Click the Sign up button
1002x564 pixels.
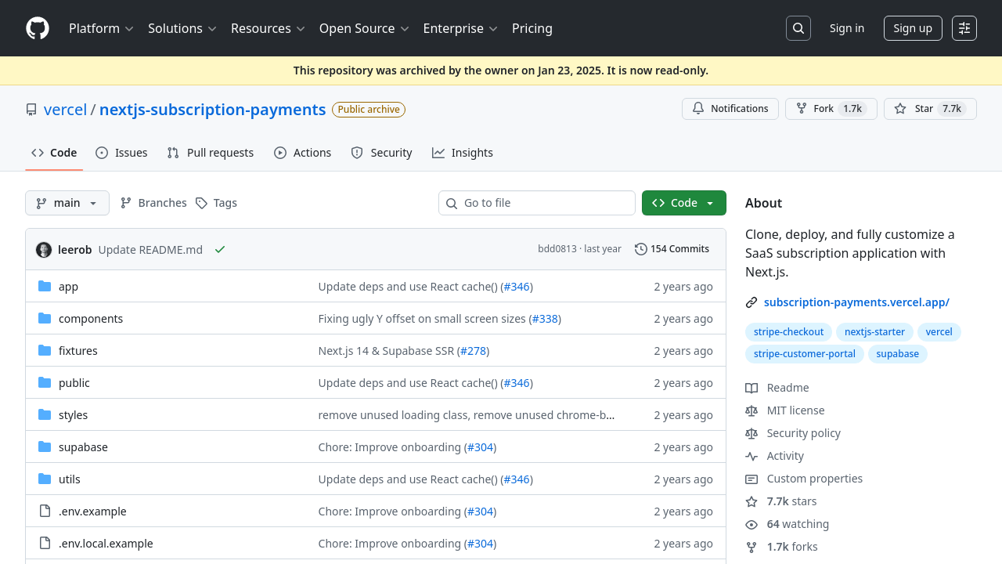point(913,28)
